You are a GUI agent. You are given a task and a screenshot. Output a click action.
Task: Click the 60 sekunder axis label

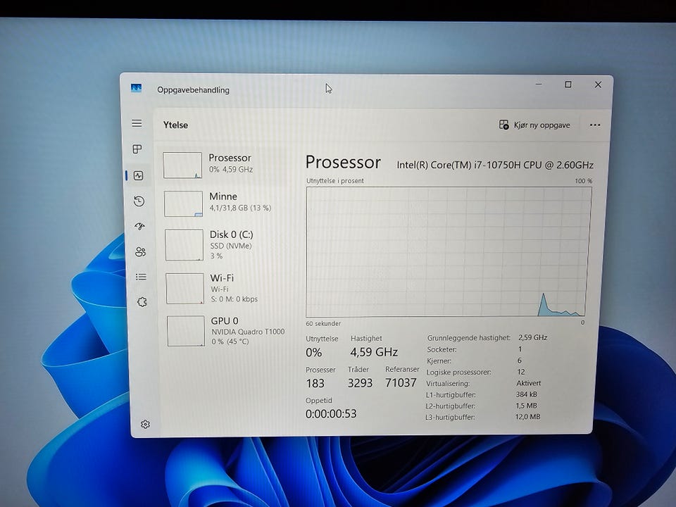pyautogui.click(x=323, y=323)
